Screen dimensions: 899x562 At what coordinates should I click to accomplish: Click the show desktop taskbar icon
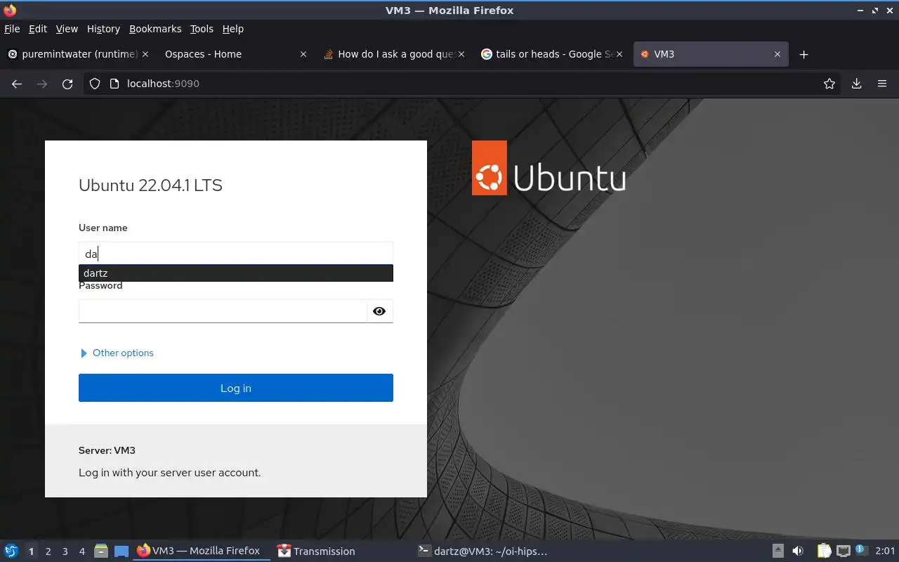pos(122,551)
